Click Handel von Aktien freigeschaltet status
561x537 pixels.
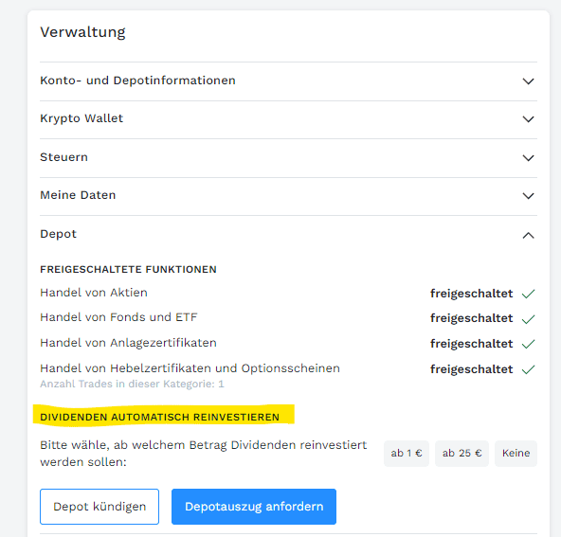(471, 294)
